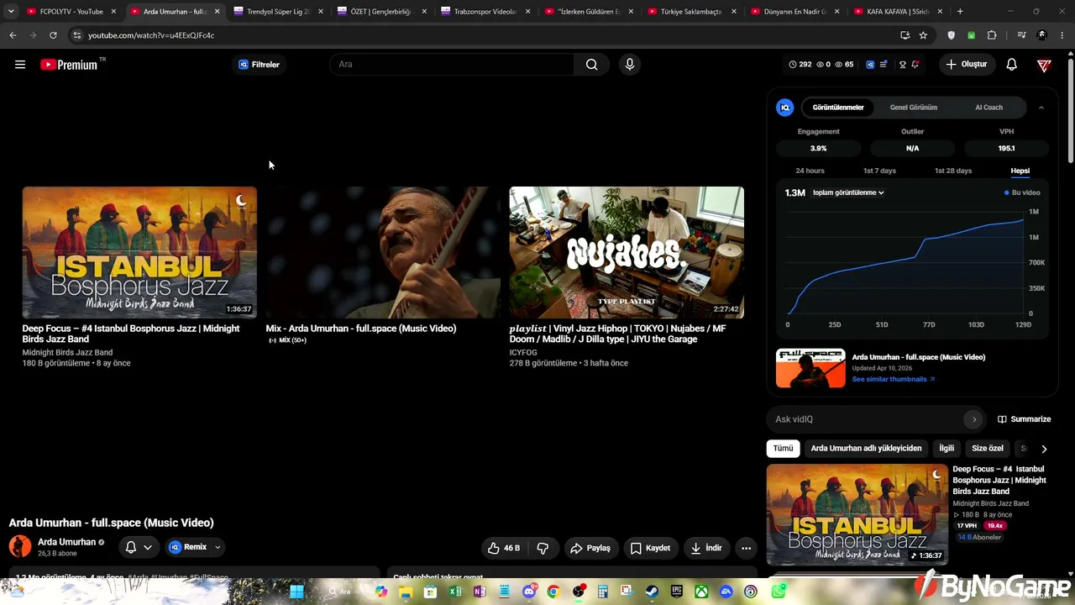The height and width of the screenshot is (605, 1075).
Task: Click the browser address bar URL
Action: 151,35
